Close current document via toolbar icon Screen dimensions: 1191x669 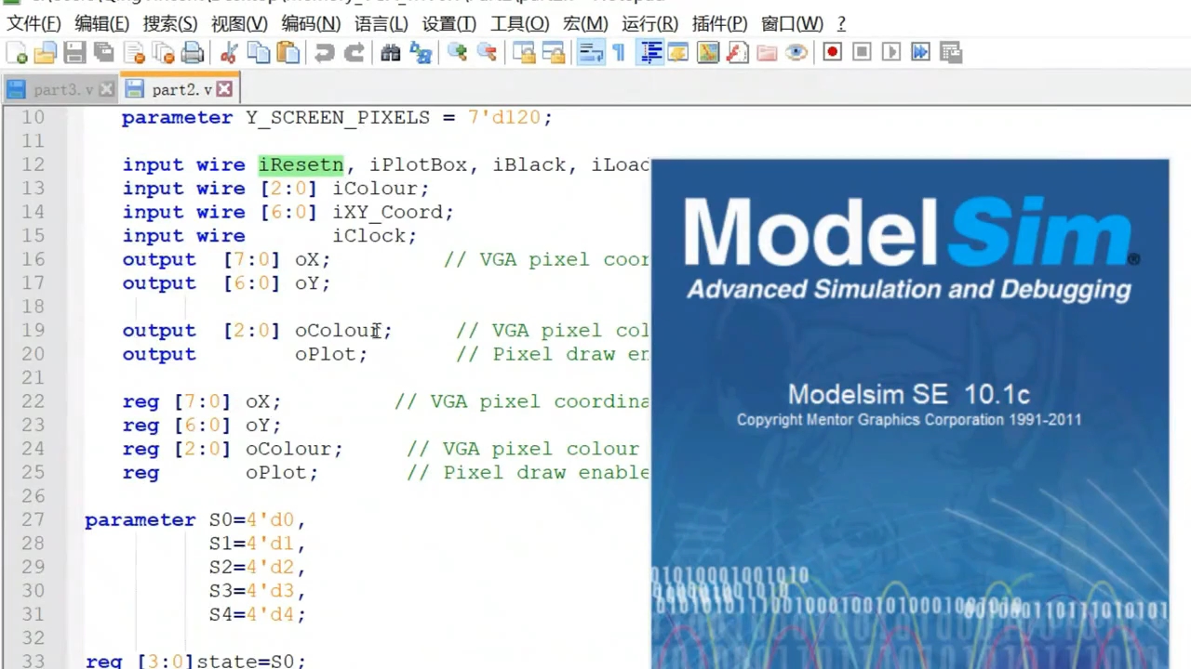click(x=134, y=52)
